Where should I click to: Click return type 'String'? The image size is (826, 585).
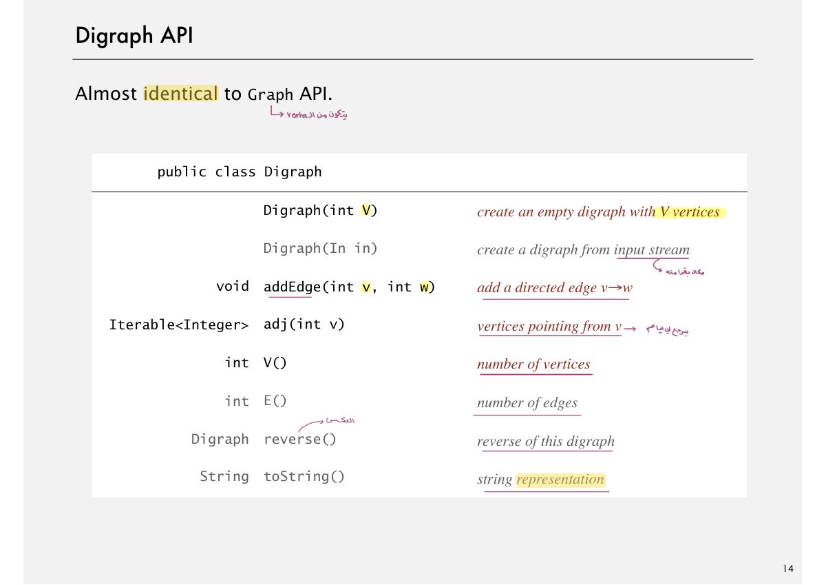pos(224,477)
